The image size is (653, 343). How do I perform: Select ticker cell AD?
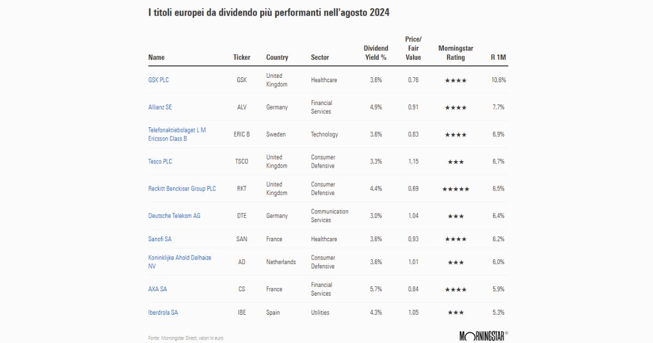pos(242,262)
